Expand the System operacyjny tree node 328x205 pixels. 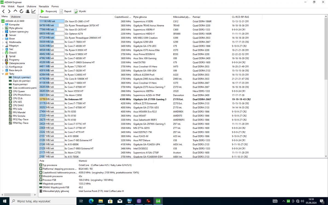(x=3, y=32)
